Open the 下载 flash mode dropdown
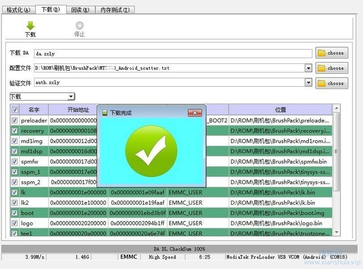 pos(71,96)
